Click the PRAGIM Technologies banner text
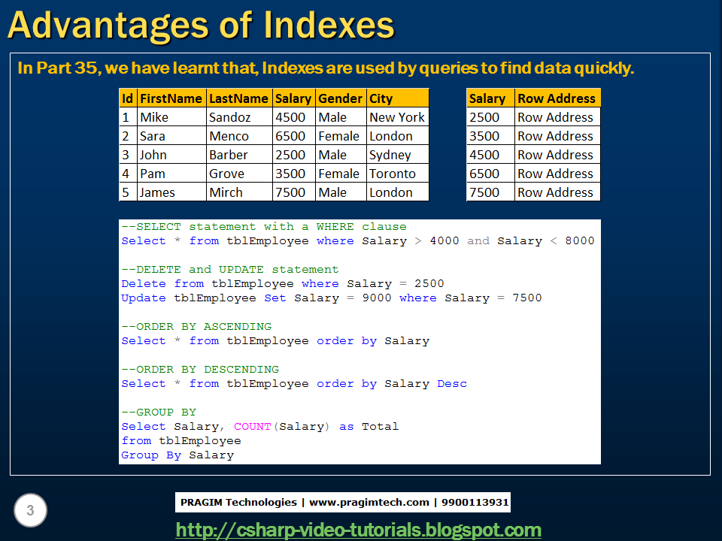The height and width of the screenshot is (541, 722). click(343, 502)
